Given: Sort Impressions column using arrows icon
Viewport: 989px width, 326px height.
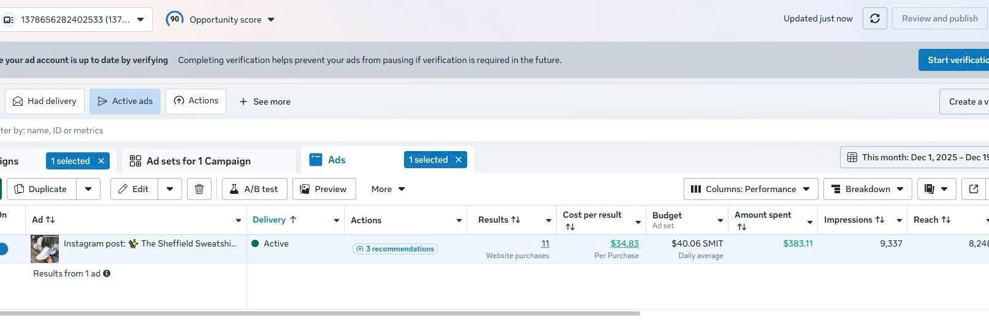Looking at the screenshot, I should 880,220.
